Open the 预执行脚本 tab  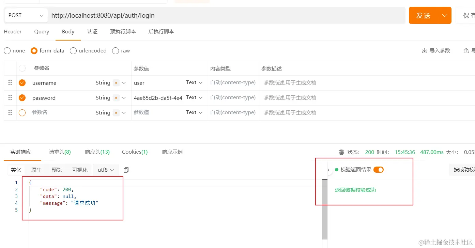[123, 32]
